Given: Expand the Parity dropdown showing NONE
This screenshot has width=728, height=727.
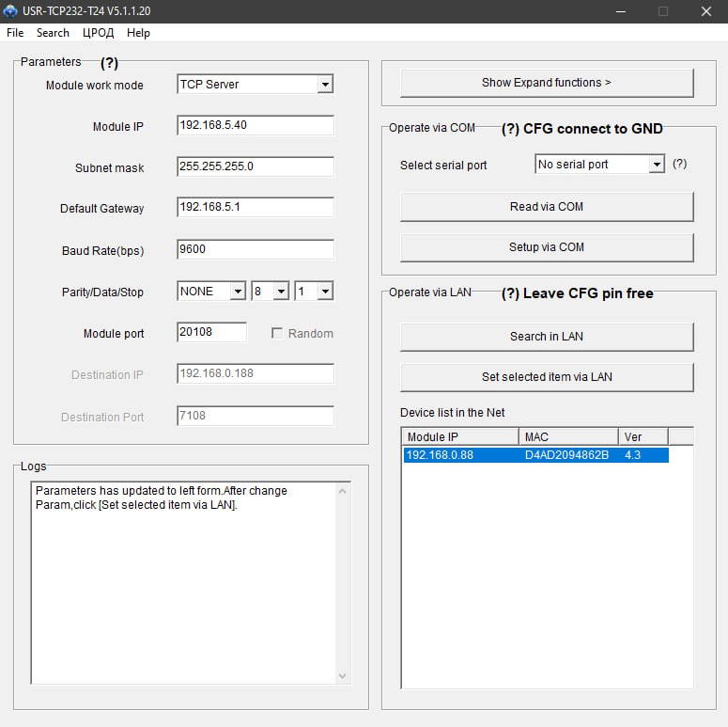Looking at the screenshot, I should click(x=237, y=292).
